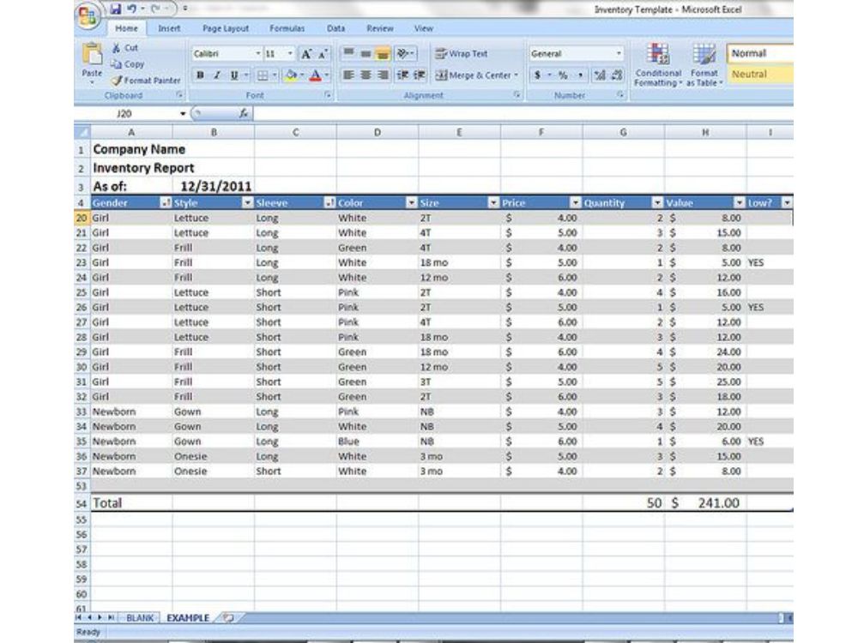Click the Cut scissors command
Screen dimensions: 858x643
pyautogui.click(x=125, y=48)
